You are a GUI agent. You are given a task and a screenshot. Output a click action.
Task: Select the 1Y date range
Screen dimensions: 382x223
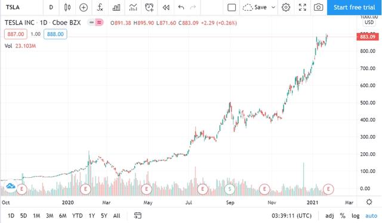[x=91, y=216]
